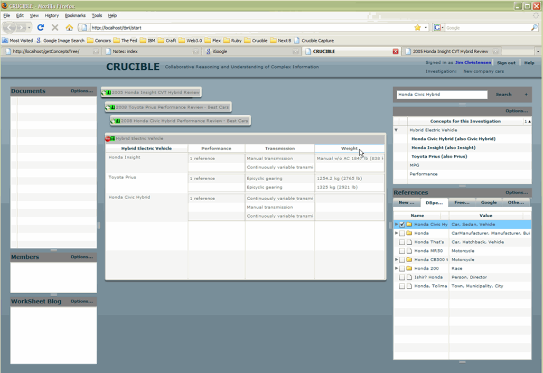
Task: Click the green chart icon on 2008 Honda Civic card
Action: click(118, 121)
